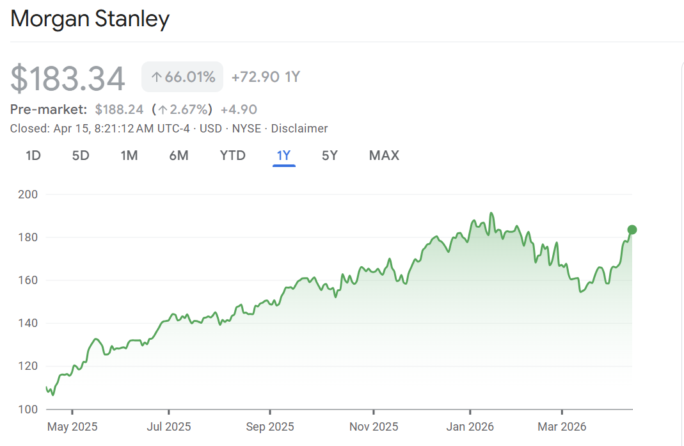Open the Disclaimer link
Screen dimensions: 684x446
click(x=299, y=128)
